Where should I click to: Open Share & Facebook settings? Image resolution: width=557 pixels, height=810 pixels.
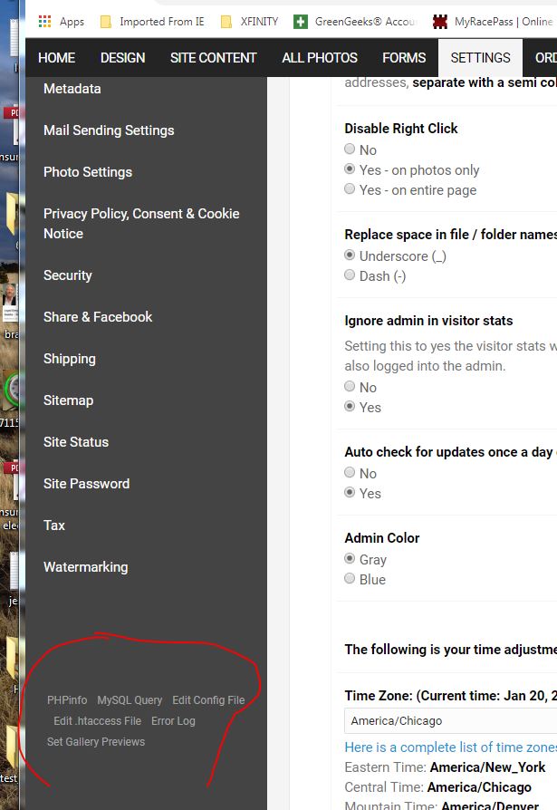98,317
